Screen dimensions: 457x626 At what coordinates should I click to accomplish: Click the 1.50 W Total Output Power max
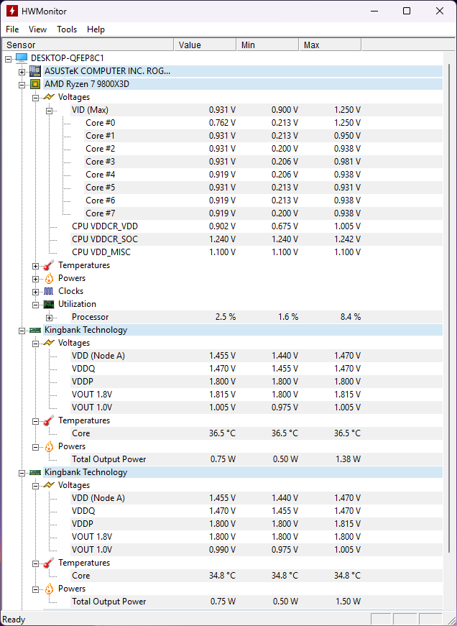(348, 602)
